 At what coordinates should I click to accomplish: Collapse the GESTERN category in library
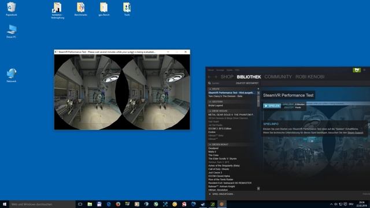210,102
